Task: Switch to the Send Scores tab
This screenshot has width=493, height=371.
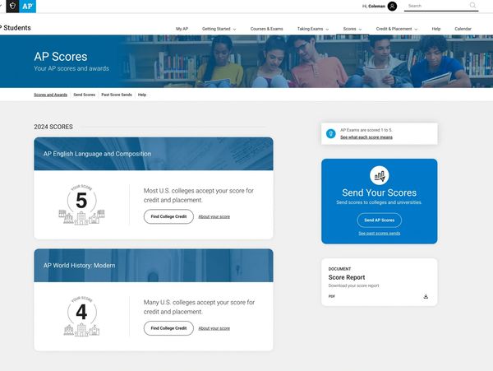Action: click(x=85, y=95)
